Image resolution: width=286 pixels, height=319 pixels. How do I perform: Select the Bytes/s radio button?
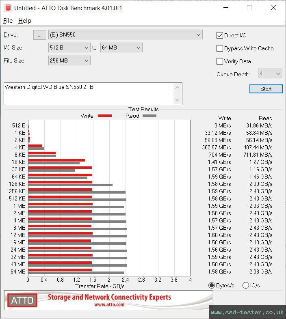click(211, 285)
